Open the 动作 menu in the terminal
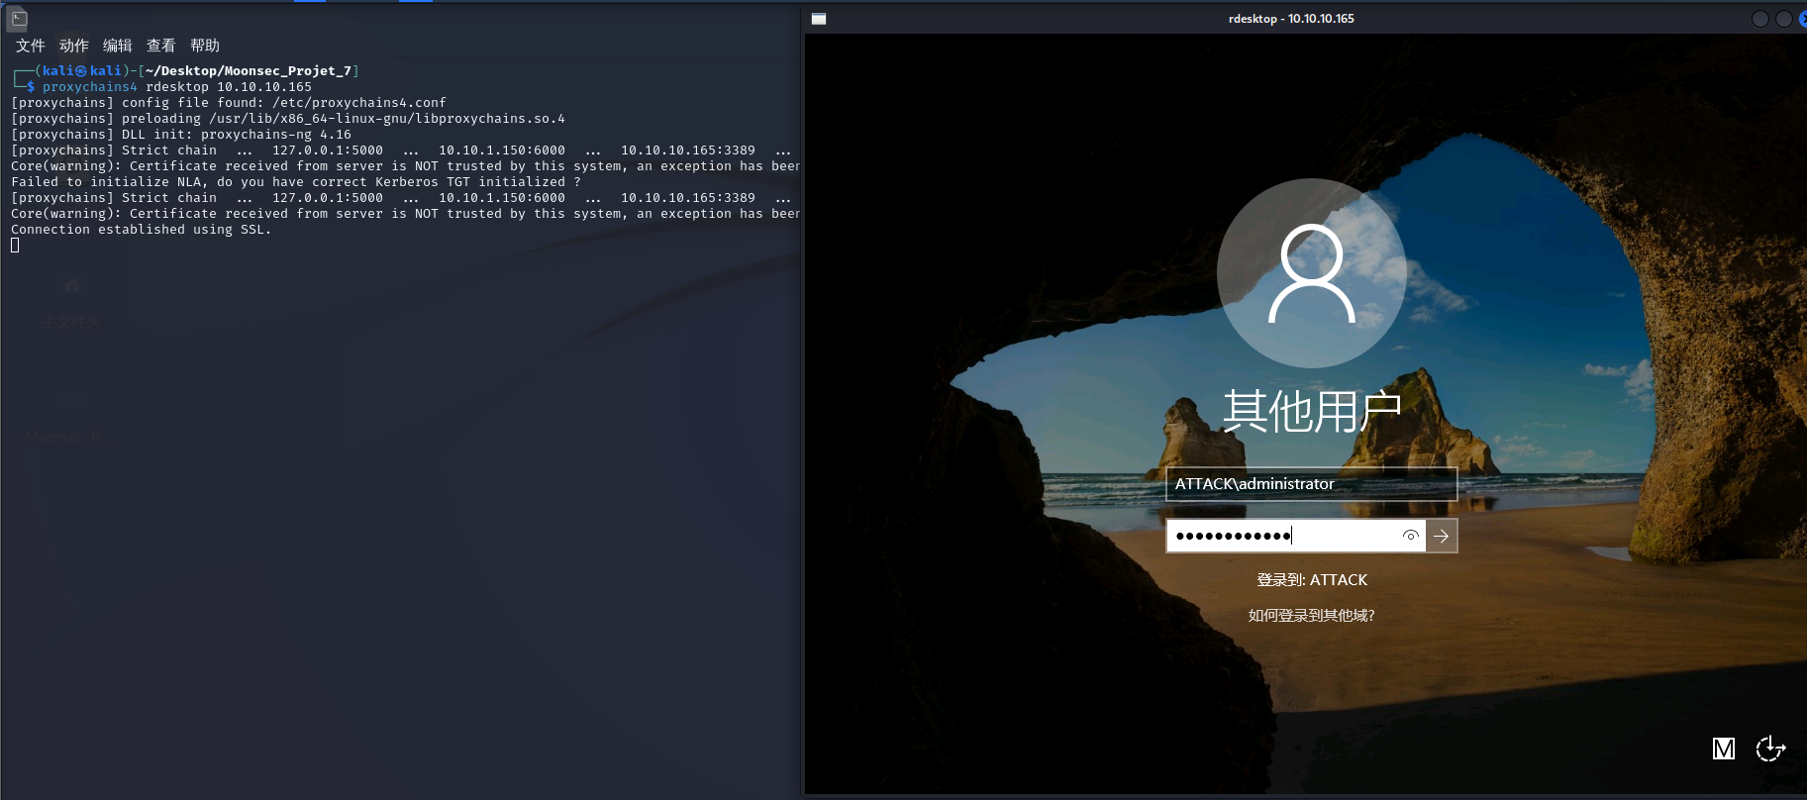1807x800 pixels. pos(74,46)
